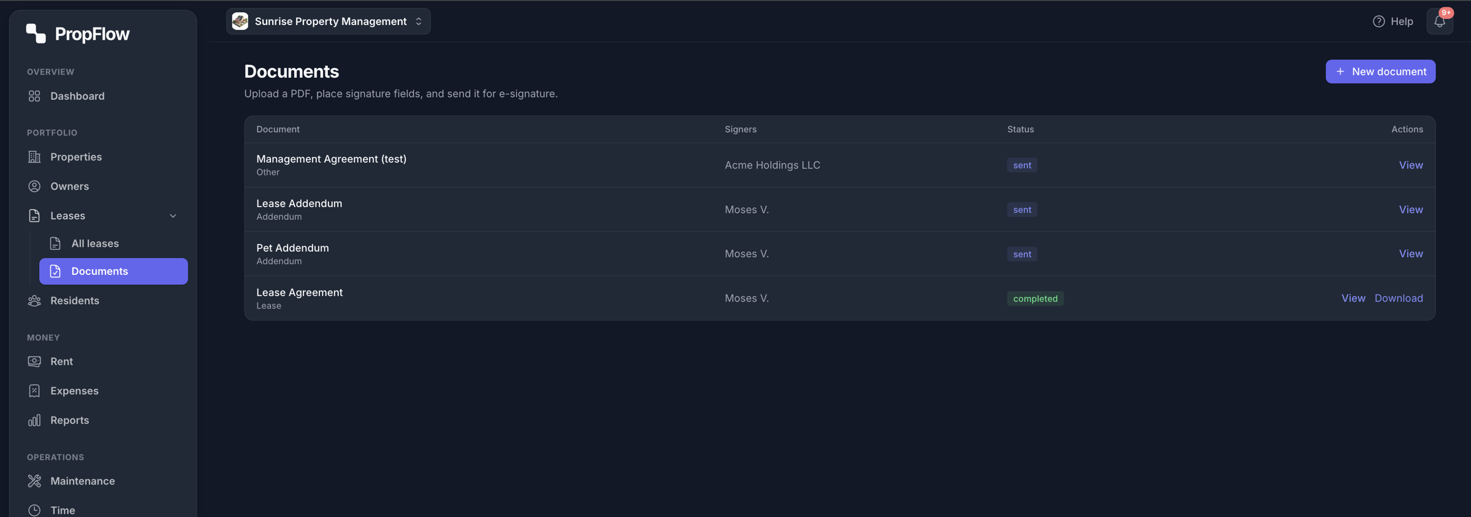
Task: Click the Owners person icon
Action: click(34, 186)
